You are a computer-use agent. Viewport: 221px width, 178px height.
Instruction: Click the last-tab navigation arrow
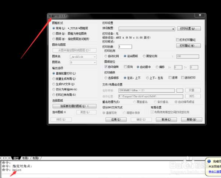9,158
